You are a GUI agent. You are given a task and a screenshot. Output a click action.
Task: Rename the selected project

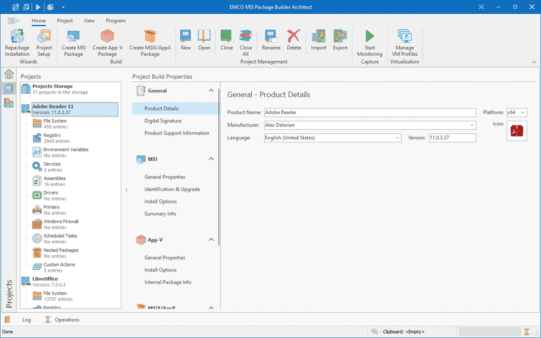point(271,40)
